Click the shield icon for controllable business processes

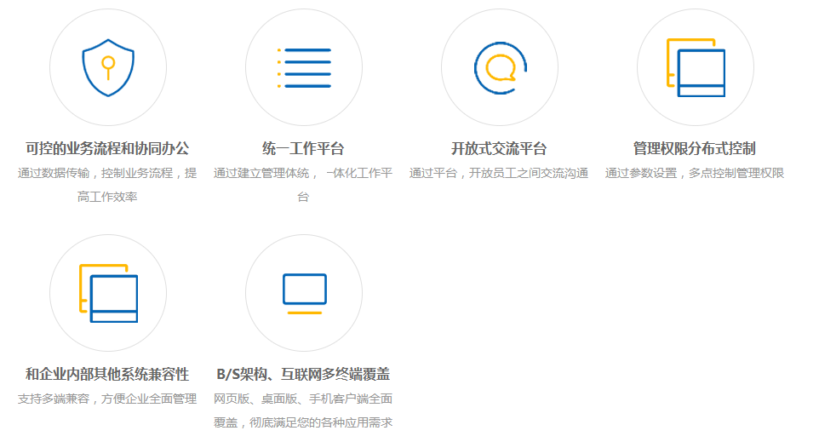(x=108, y=67)
